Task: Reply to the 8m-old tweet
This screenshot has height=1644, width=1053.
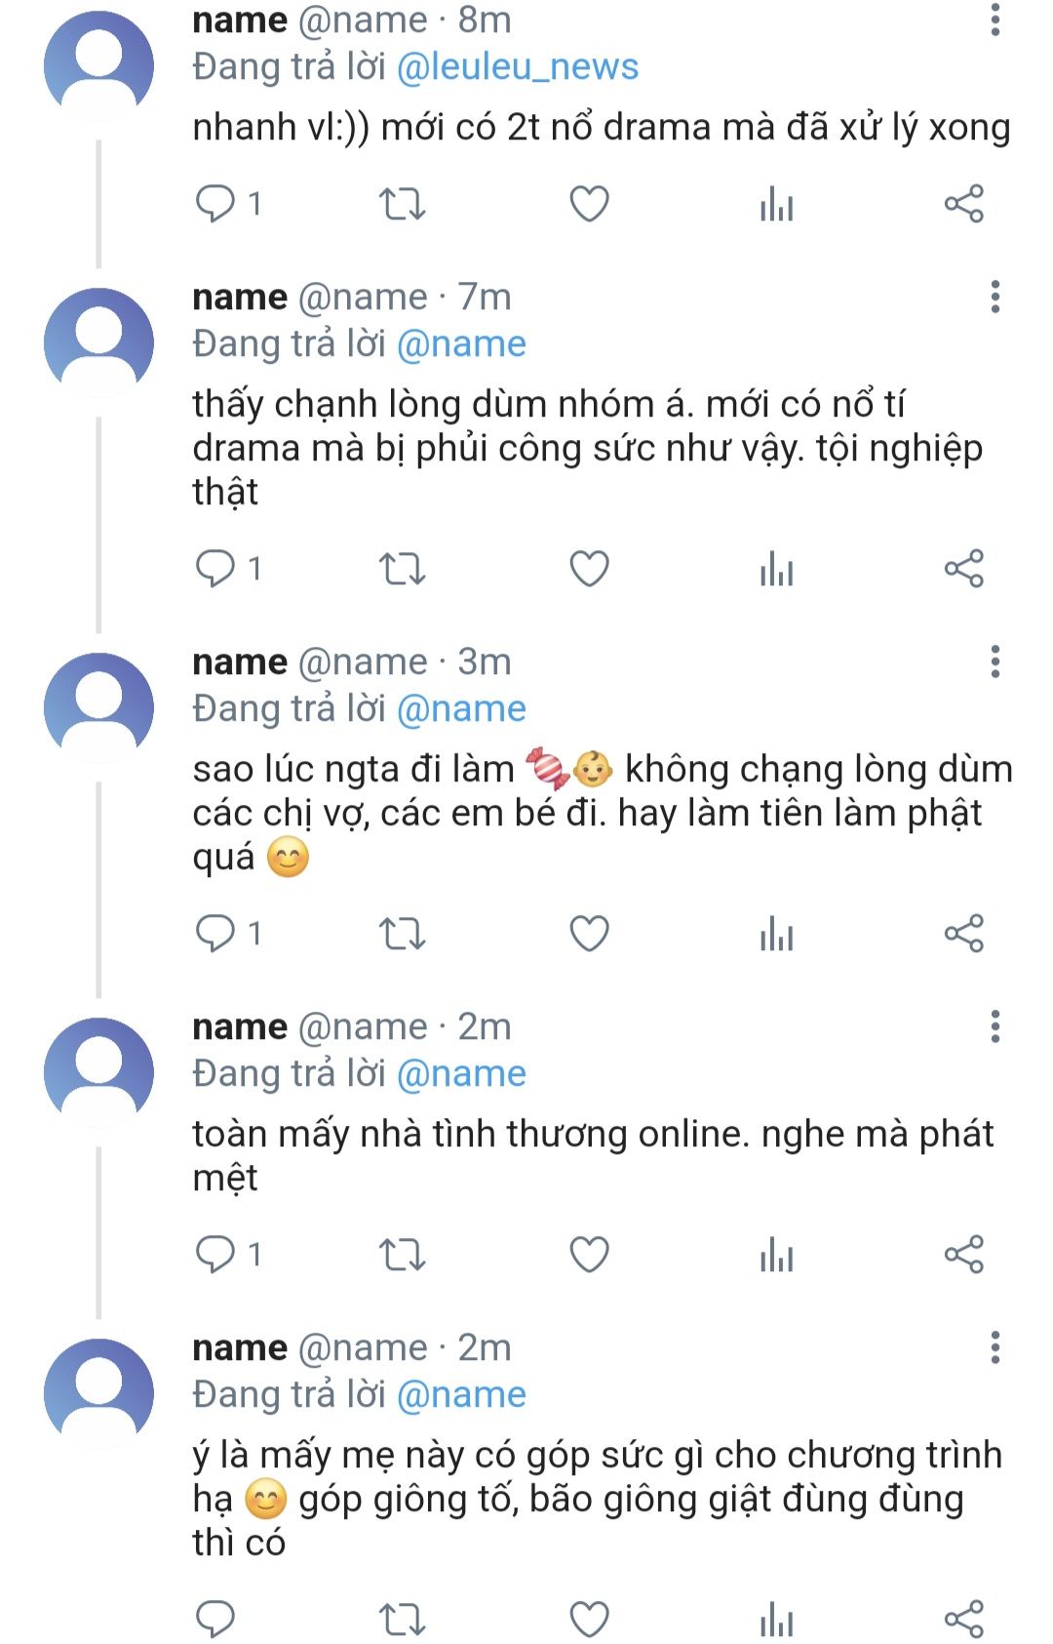Action: click(215, 204)
